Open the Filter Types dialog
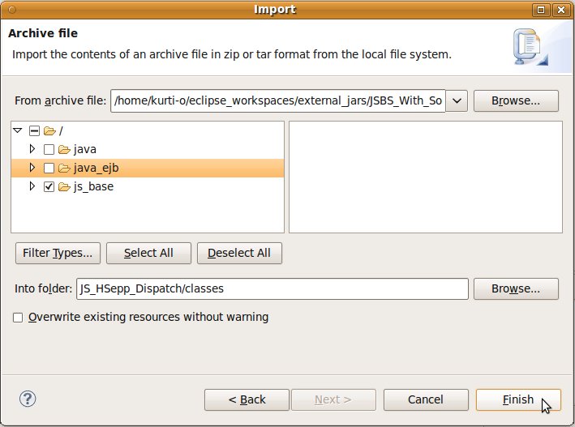 click(58, 253)
